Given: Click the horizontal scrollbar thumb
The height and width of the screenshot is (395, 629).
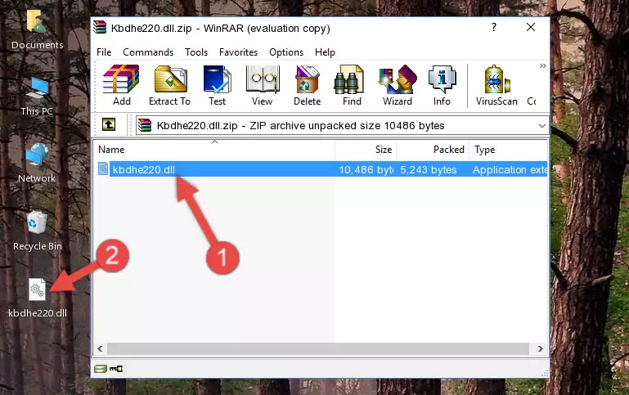Looking at the screenshot, I should [317, 348].
